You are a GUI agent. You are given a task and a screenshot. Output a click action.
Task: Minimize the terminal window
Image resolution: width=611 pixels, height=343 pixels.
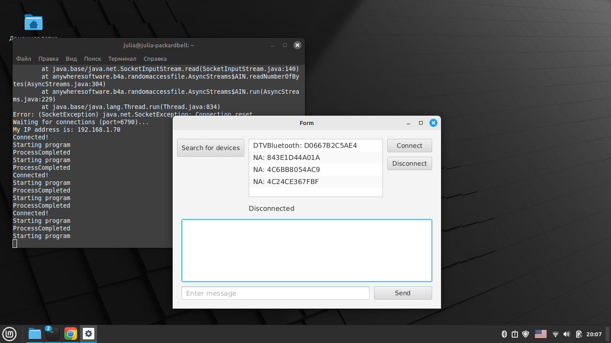272,45
